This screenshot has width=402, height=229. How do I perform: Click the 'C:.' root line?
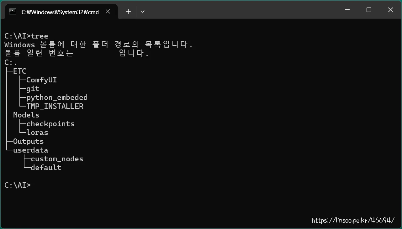pyautogui.click(x=11, y=62)
